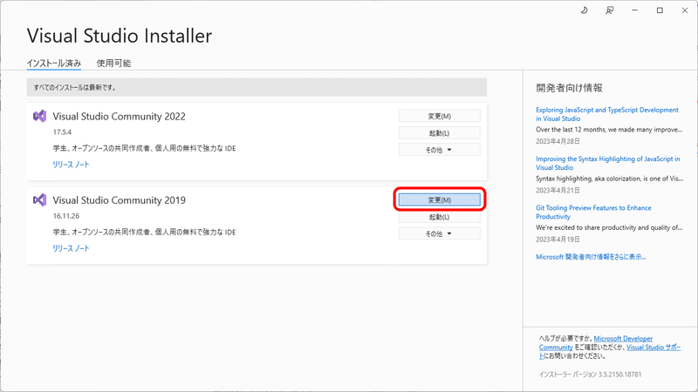The width and height of the screenshot is (698, 392).
Task: Click the すべてのインストールは最新です status banner
Action: 257,88
